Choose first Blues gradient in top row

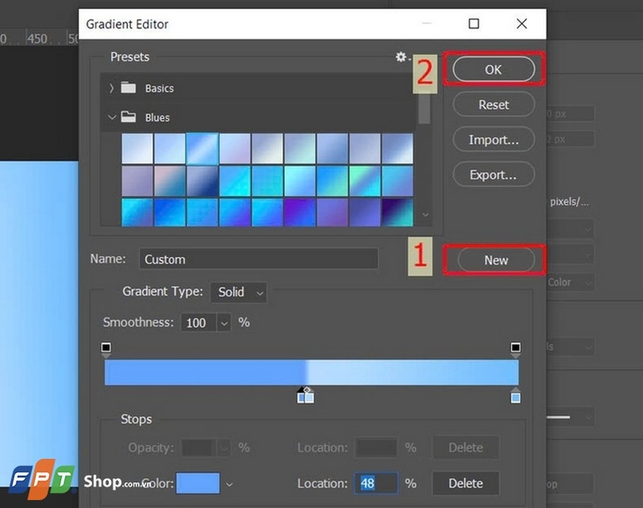point(137,149)
